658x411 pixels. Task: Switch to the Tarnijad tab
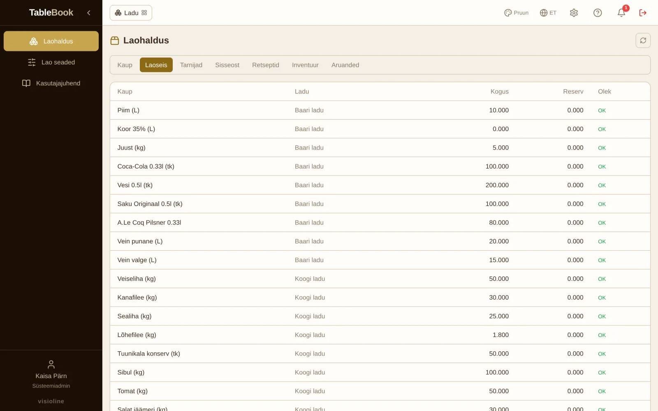tap(191, 65)
